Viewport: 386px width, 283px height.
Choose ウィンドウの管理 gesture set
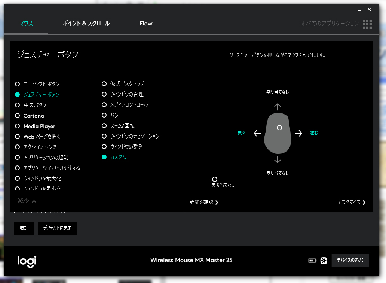click(x=123, y=94)
